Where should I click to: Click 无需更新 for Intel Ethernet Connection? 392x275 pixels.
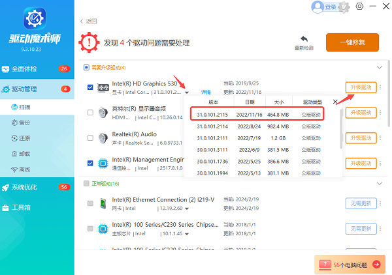pyautogui.click(x=361, y=203)
